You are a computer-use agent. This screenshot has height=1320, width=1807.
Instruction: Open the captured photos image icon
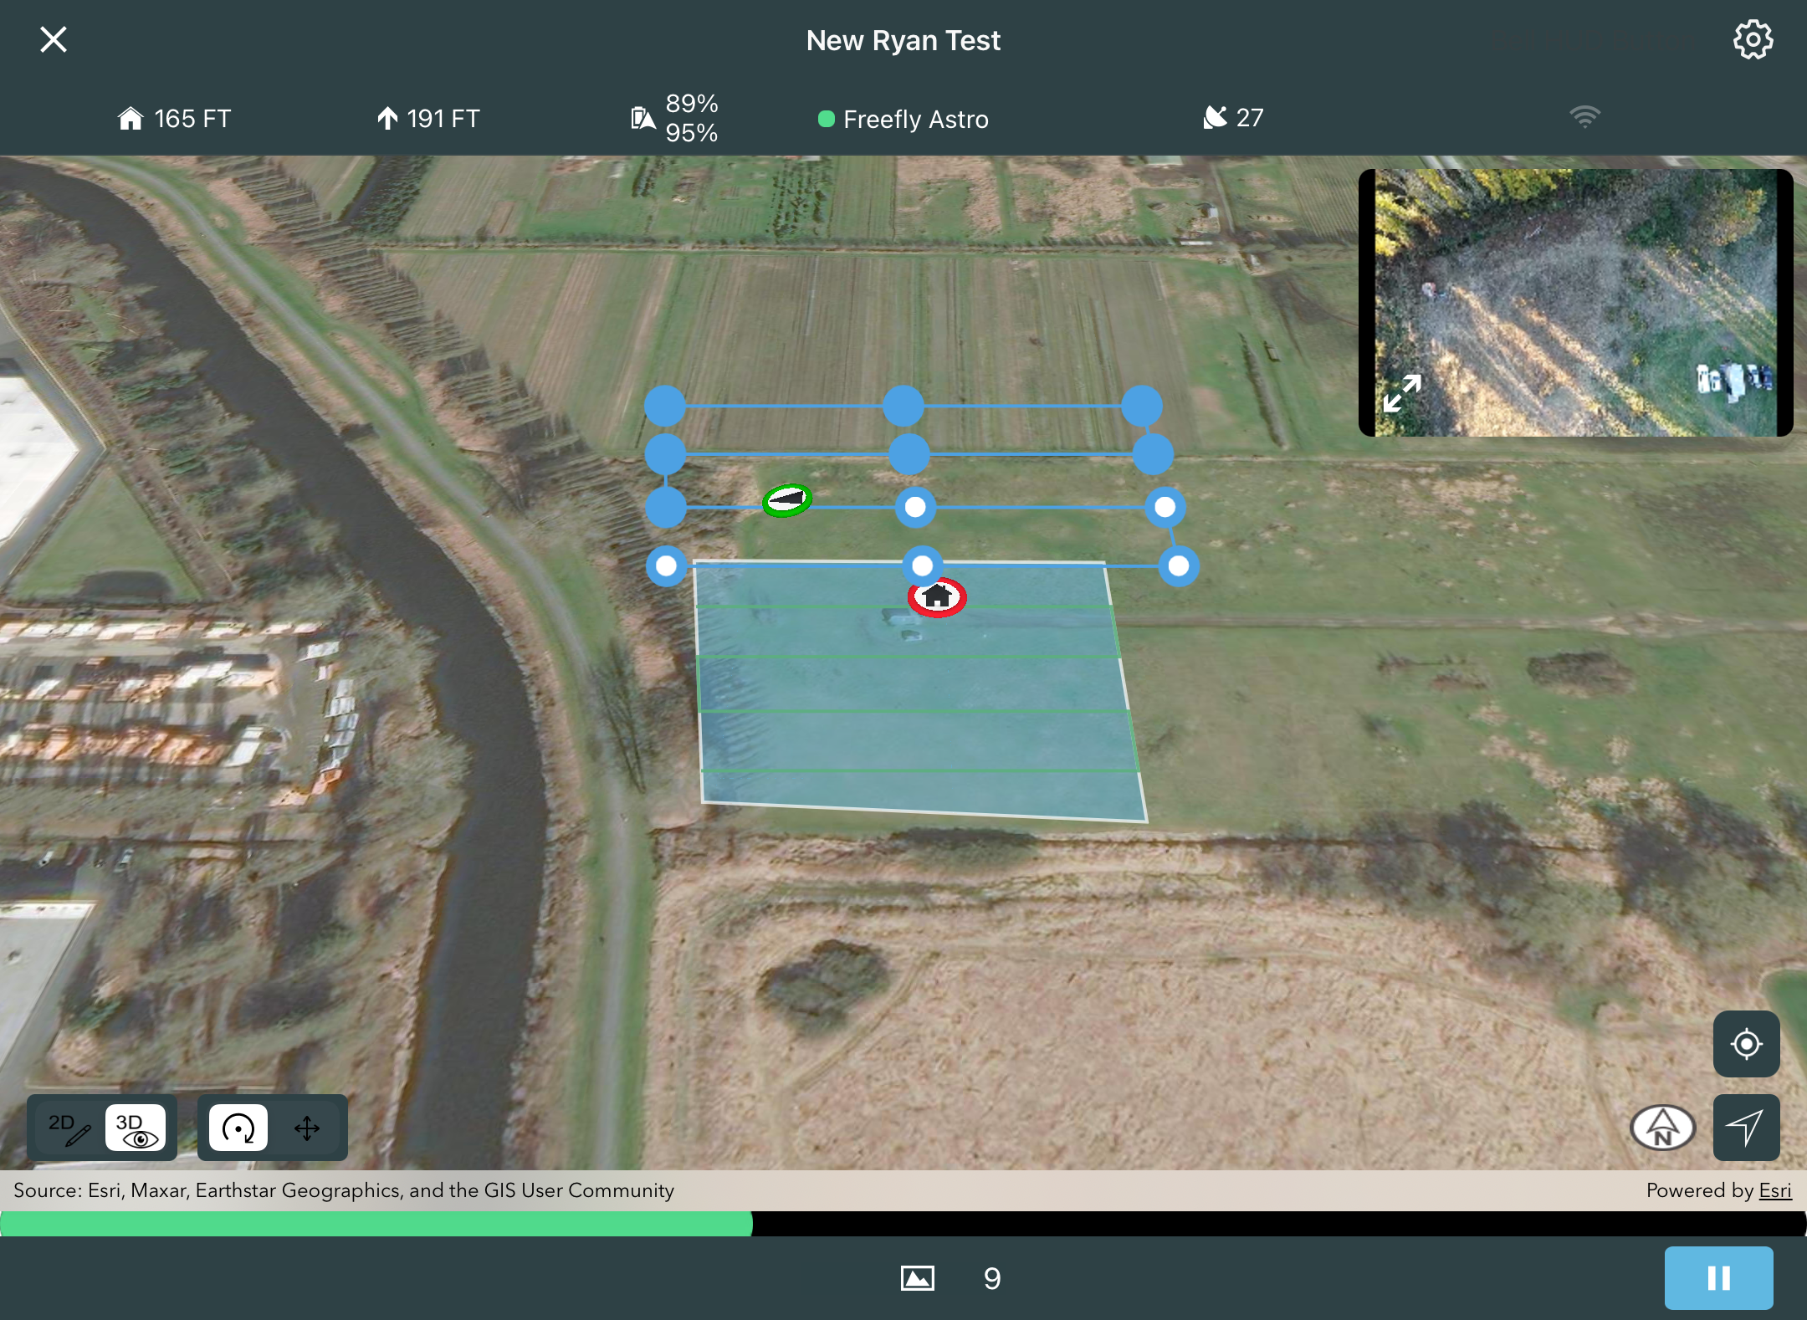click(x=918, y=1278)
